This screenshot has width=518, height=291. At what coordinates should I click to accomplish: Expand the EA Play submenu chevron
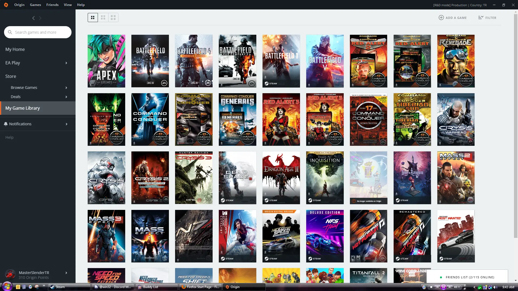tap(66, 63)
